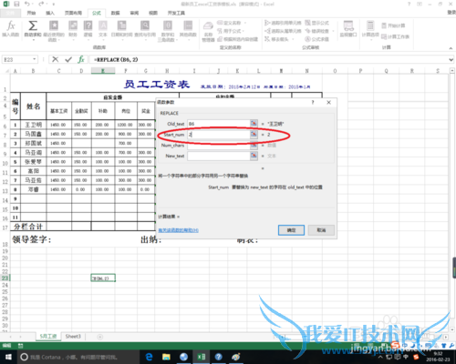Open the More Functions icon (其他函数)
The image size is (456, 364).
pos(188,25)
